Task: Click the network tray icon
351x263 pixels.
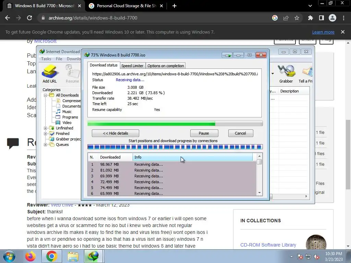Action: [x=308, y=257]
